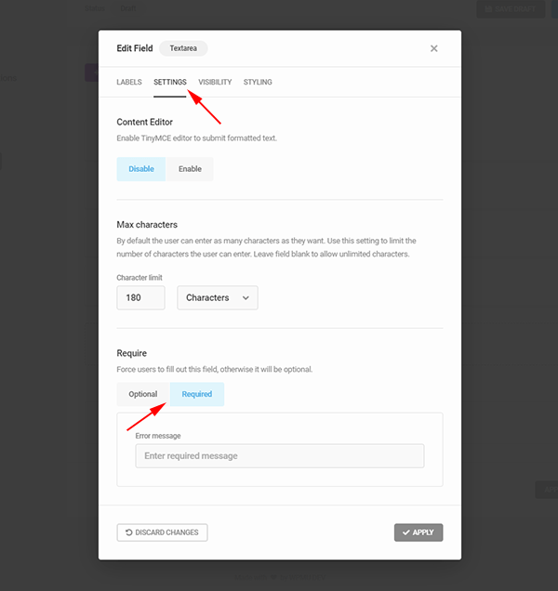The height and width of the screenshot is (591, 558).
Task: Set the field to Optional
Action: coord(143,394)
